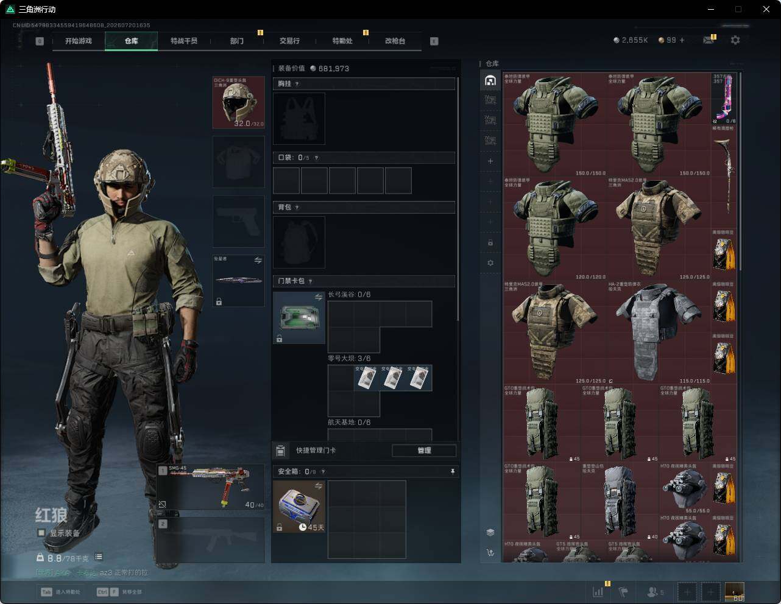
Task: Open warehouse expansion box III
Action: click(x=490, y=121)
